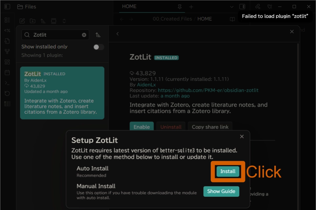Open plugin sort order options
The height and width of the screenshot is (210, 316).
click(x=98, y=35)
